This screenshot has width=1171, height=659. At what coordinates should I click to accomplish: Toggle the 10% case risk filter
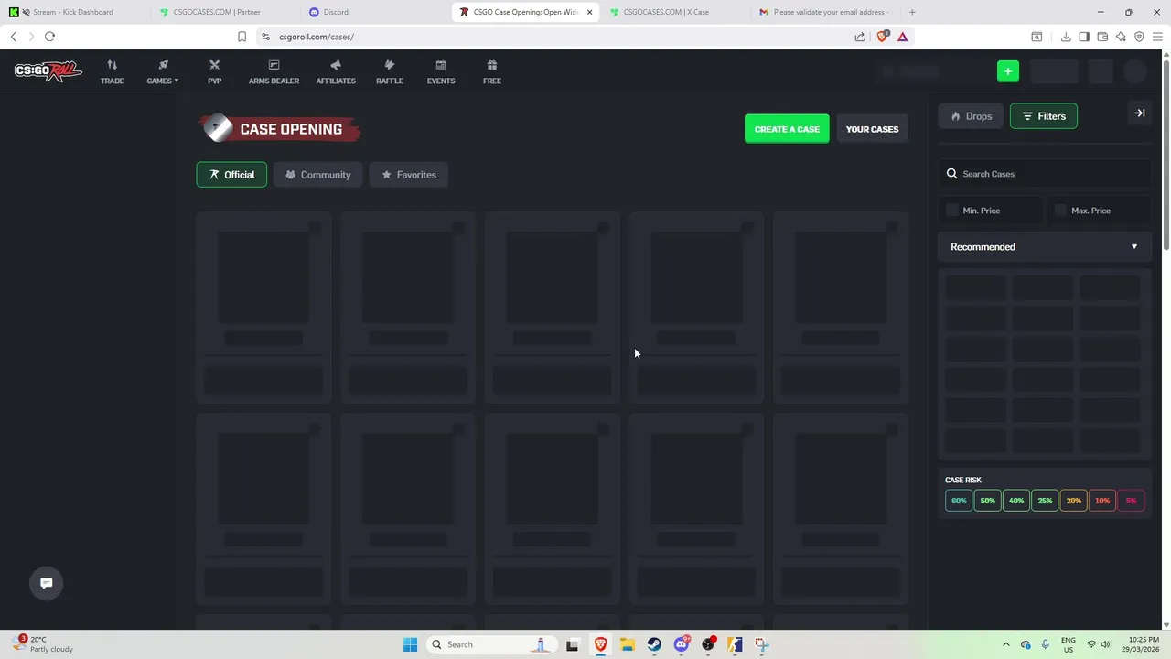[1102, 501]
